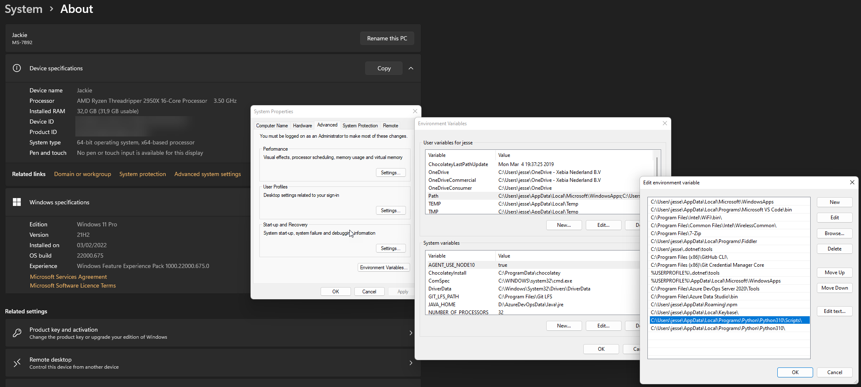Click the Rename this PC button
Image resolution: width=861 pixels, height=387 pixels.
click(387, 38)
